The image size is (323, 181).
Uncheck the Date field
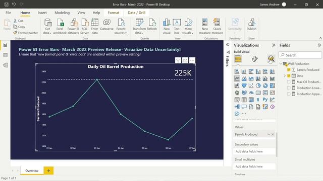[x=289, y=76]
